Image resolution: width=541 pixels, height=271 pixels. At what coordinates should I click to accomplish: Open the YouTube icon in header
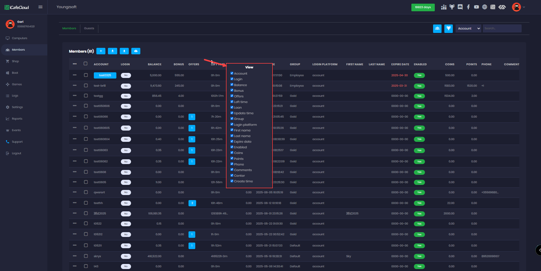[476, 7]
